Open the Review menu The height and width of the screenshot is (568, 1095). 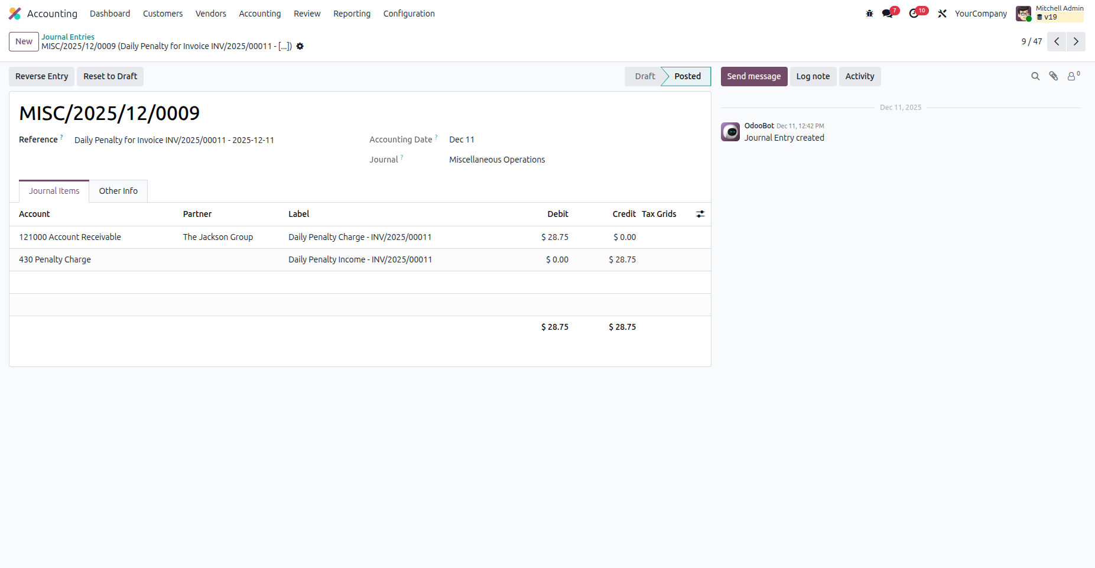(307, 14)
